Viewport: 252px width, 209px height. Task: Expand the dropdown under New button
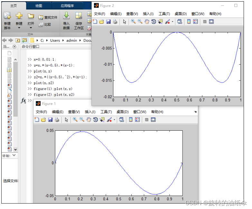(19, 28)
